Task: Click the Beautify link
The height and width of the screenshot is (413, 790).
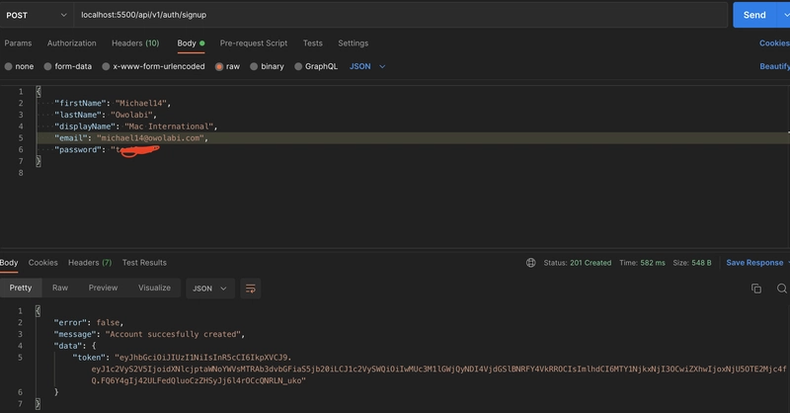Action: tap(775, 66)
